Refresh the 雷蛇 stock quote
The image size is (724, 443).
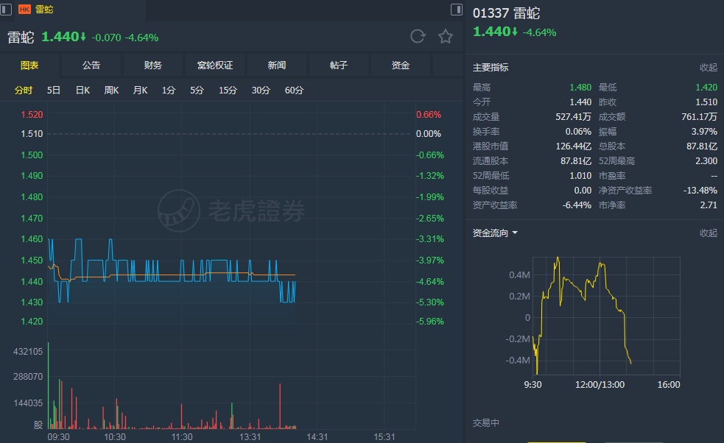pyautogui.click(x=418, y=37)
